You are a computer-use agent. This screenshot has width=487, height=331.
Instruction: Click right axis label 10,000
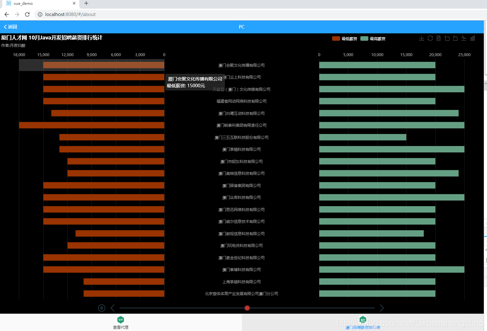(377, 55)
